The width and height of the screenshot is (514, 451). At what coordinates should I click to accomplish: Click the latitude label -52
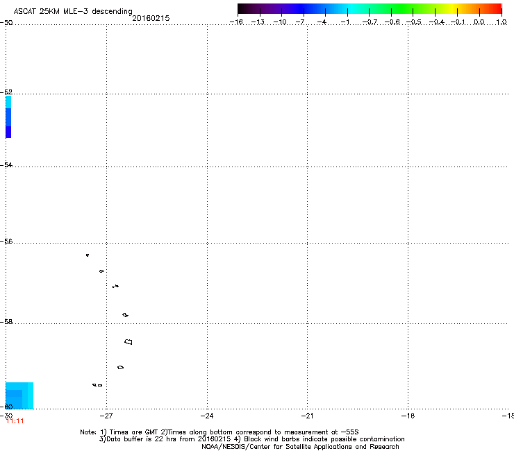click(x=6, y=92)
